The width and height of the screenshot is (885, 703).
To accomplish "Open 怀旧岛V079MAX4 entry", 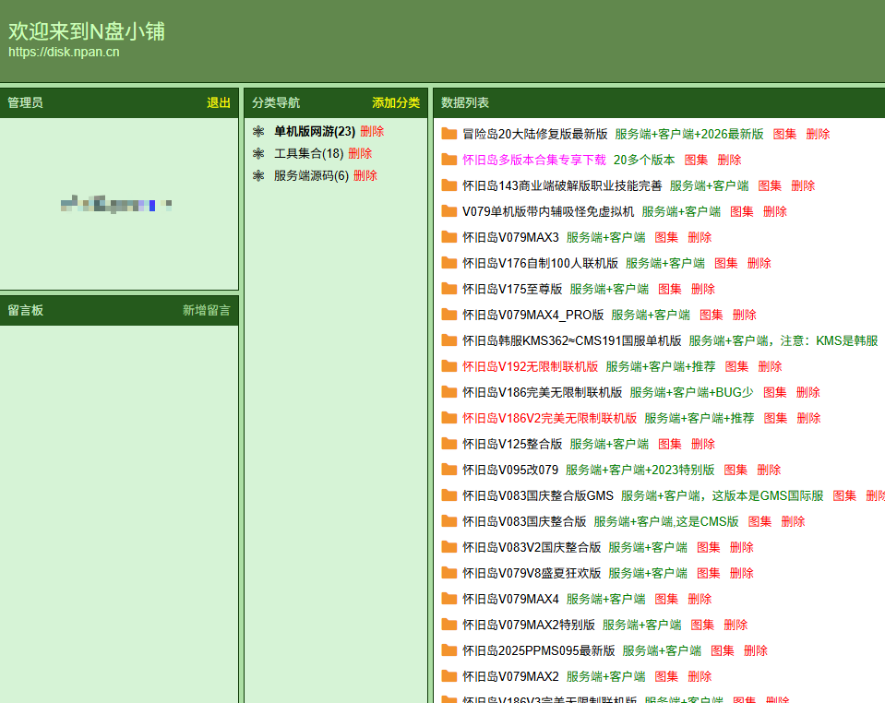I will tap(510, 599).
